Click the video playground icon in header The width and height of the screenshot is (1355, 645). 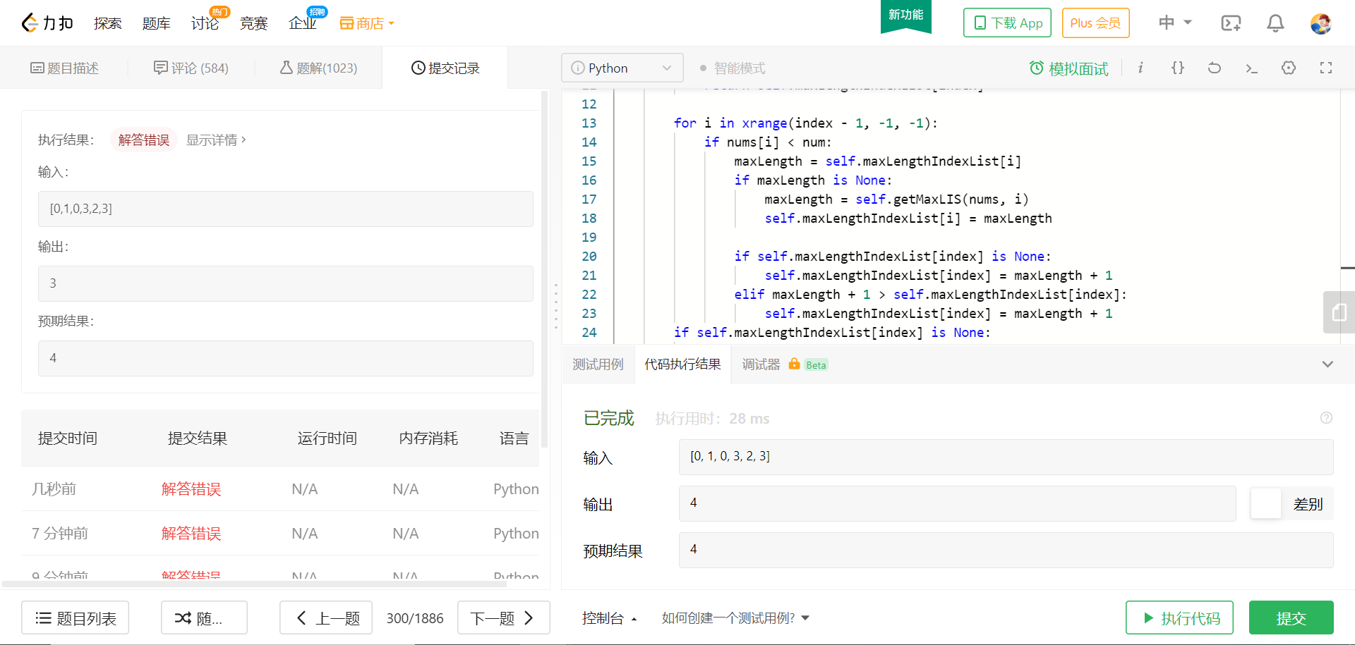(1231, 23)
